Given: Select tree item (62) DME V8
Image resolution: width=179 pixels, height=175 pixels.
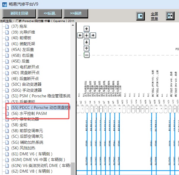Looking at the screenshot, I should [x=32, y=171].
